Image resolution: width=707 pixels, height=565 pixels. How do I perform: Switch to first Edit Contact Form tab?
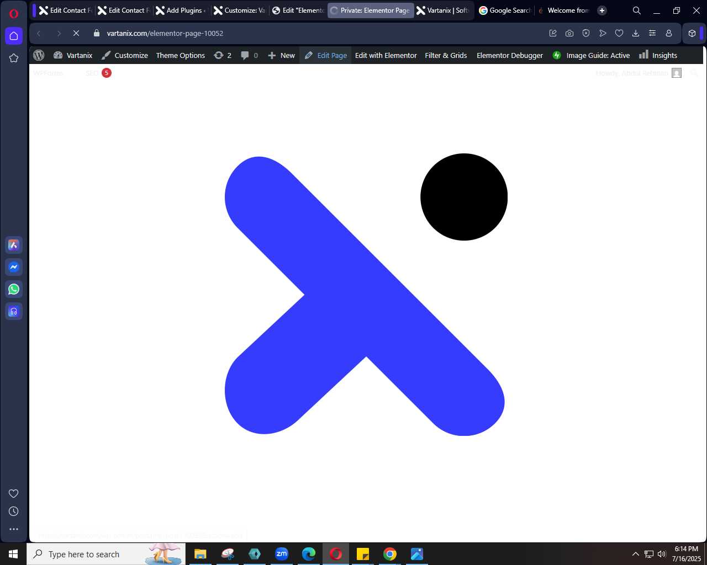pos(65,10)
